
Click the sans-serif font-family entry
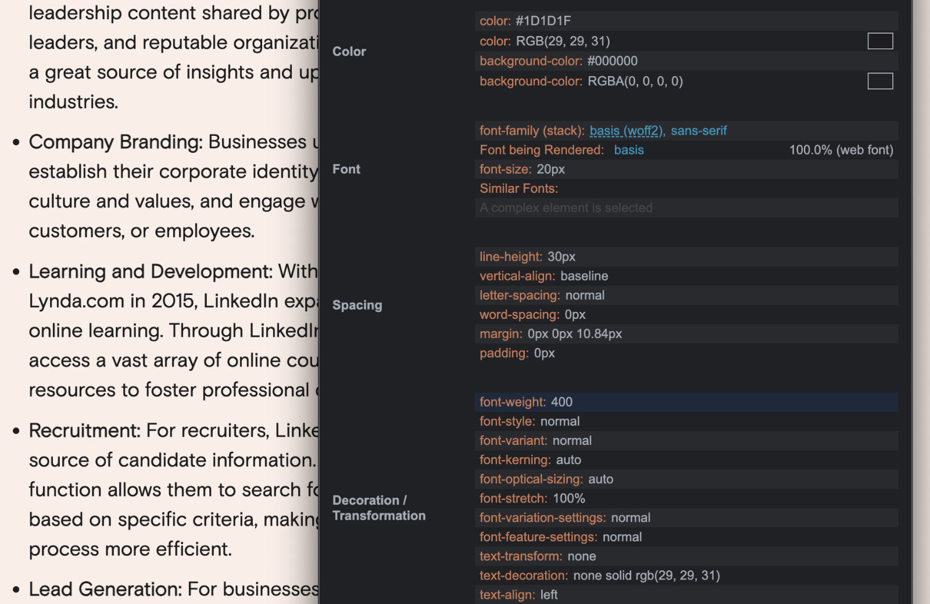point(699,131)
